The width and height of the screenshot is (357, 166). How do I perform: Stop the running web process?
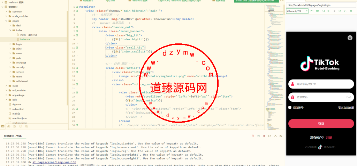pyautogui.click(x=264, y=136)
